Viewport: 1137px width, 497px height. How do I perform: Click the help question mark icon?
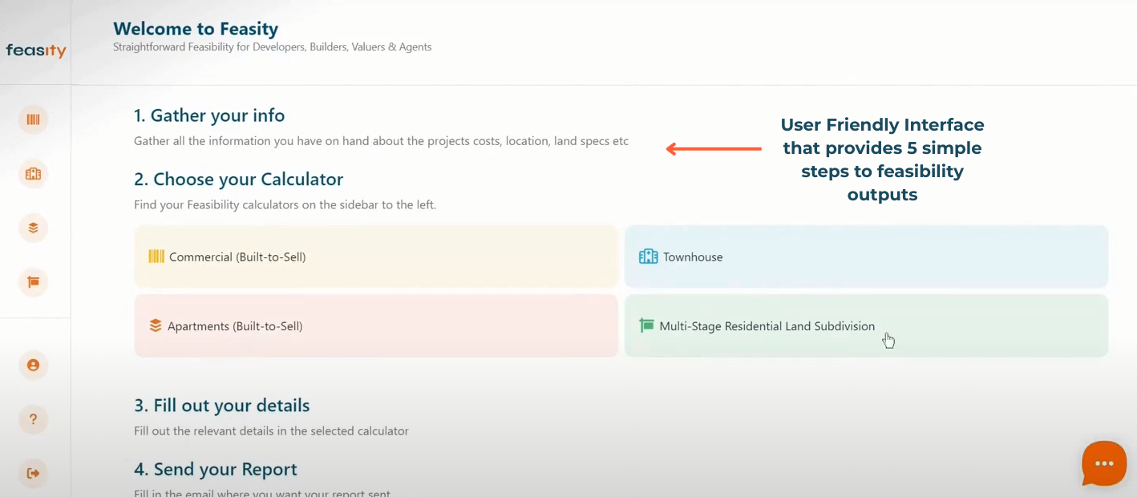coord(33,419)
